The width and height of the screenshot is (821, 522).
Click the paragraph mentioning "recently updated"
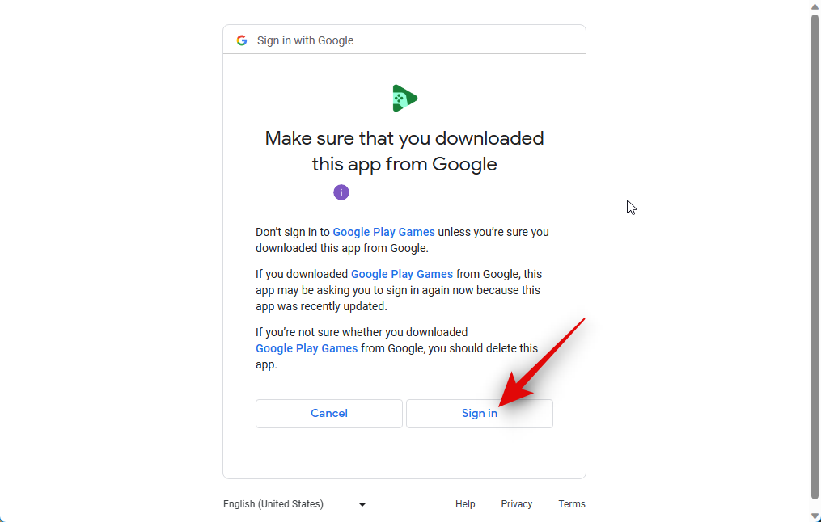399,290
